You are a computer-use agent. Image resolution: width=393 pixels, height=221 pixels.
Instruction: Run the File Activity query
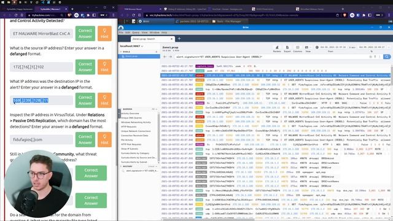tap(127, 140)
